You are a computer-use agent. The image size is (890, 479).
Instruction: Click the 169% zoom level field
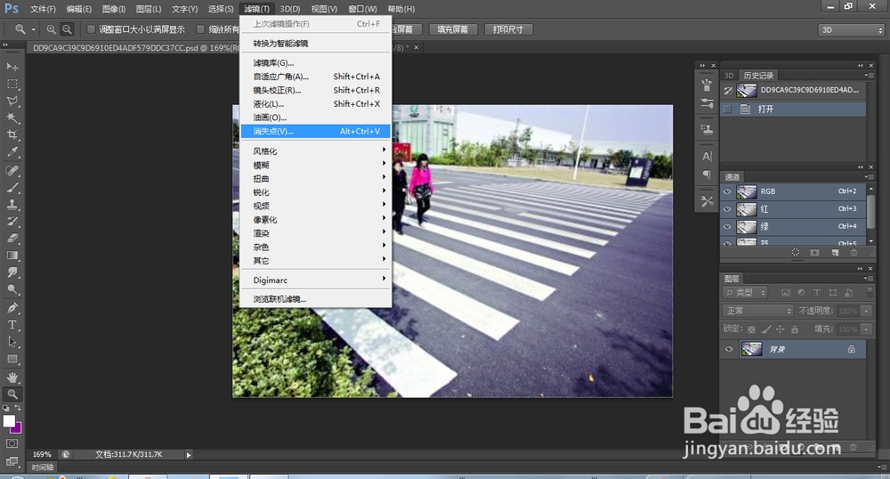click(x=42, y=455)
